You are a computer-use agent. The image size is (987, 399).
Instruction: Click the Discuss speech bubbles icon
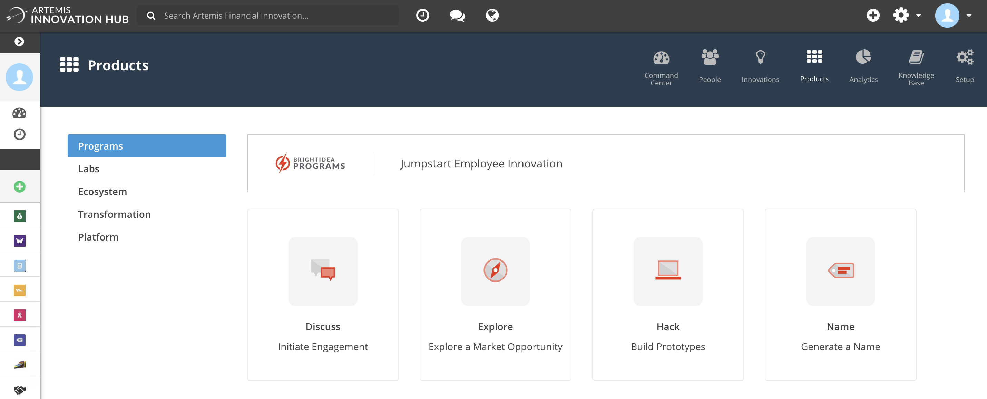tap(323, 271)
